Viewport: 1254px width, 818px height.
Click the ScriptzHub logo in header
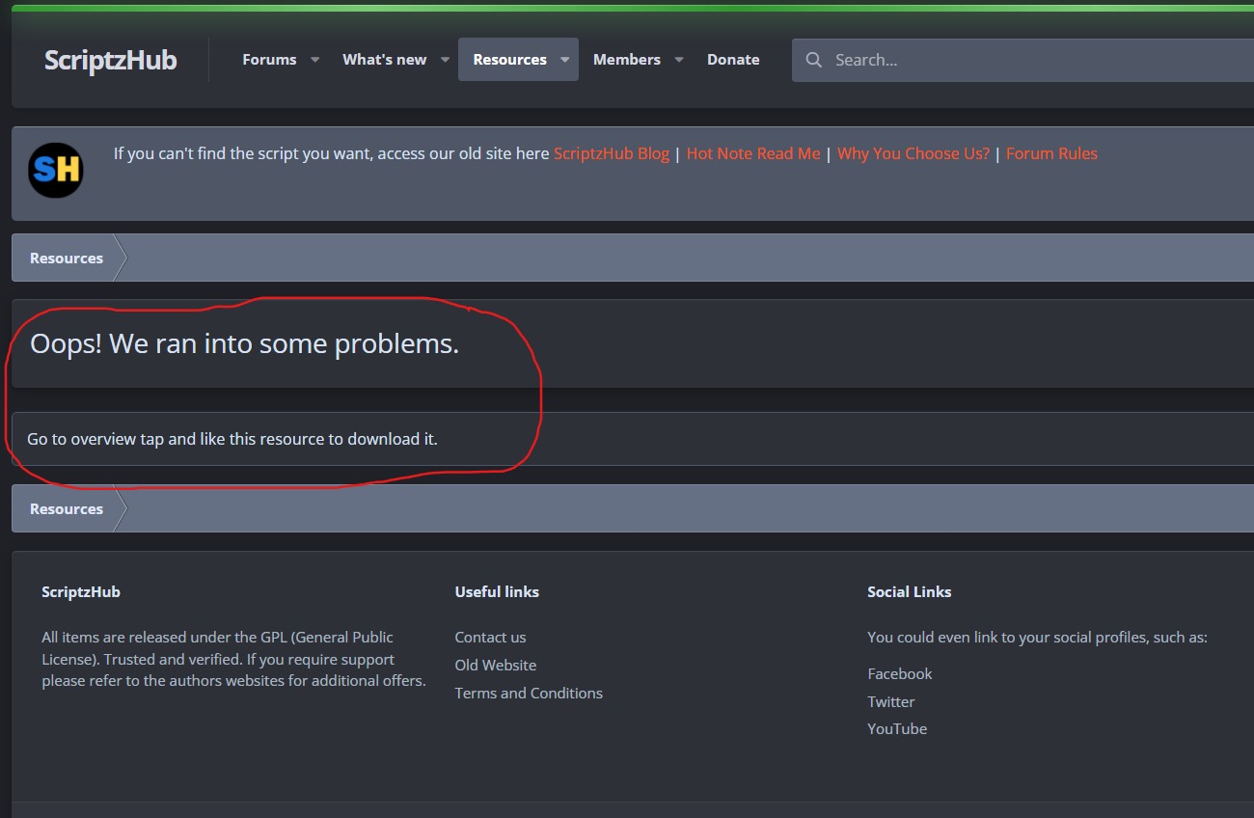point(110,60)
